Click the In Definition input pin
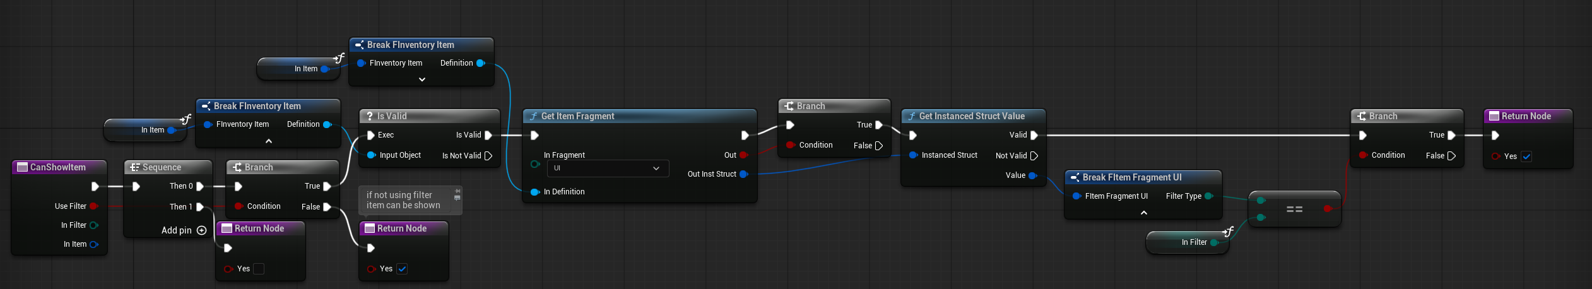This screenshot has height=289, width=1592. tap(535, 192)
